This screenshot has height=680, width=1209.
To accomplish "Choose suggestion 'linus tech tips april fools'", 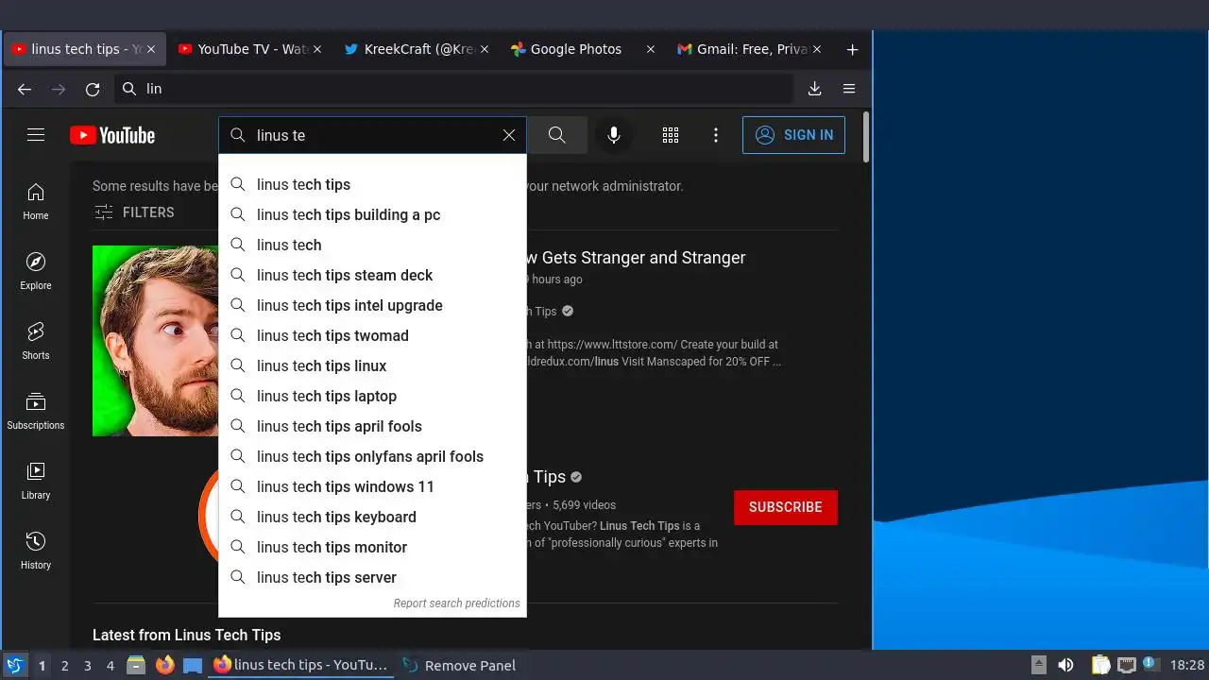I will 372,426.
